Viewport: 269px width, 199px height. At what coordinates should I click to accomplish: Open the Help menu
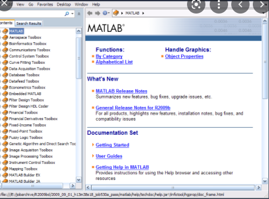pos(96,4)
